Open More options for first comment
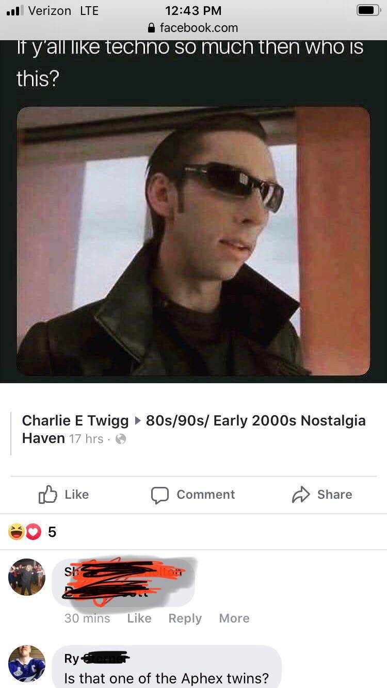Image resolution: width=387 pixels, height=688 pixels. (x=234, y=618)
